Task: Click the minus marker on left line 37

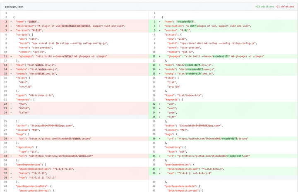Action: (x=11, y=173)
